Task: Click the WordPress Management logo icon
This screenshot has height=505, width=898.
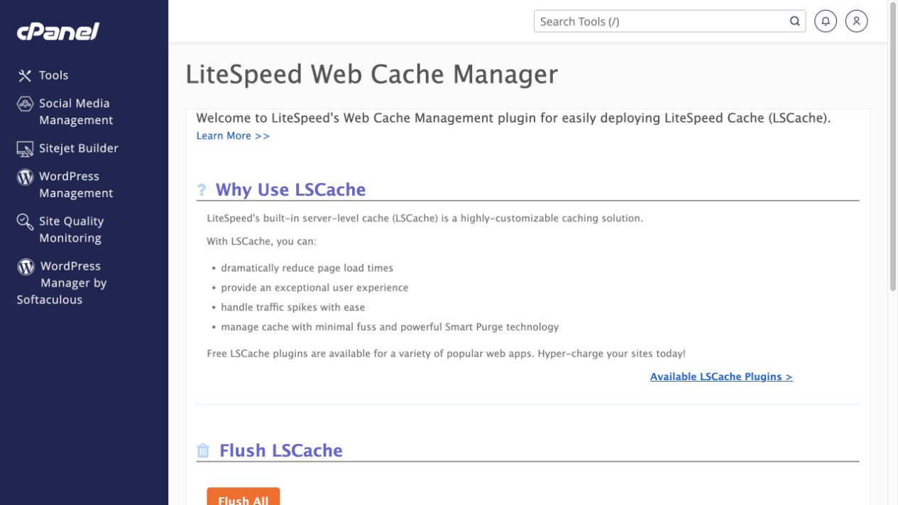Action: point(25,177)
